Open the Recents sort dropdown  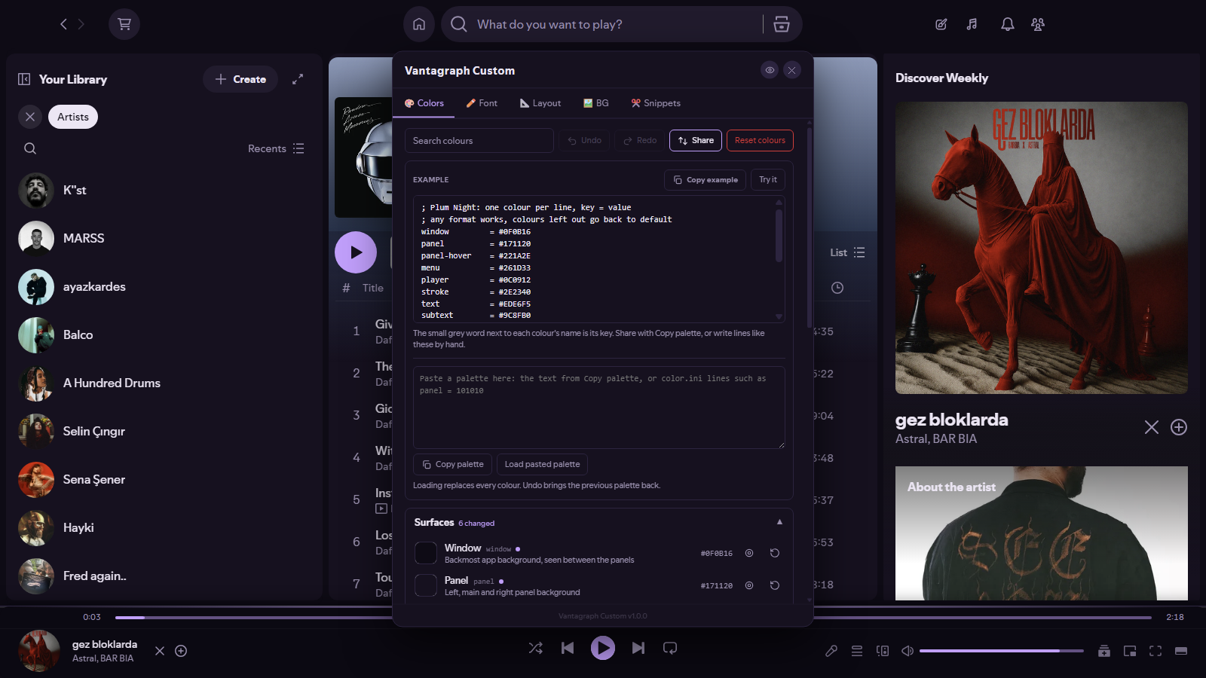click(276, 148)
